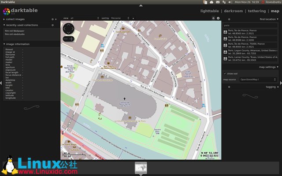Click save icon beside Paris Arkansas result
This screenshot has height=176, width=282.
225,52
